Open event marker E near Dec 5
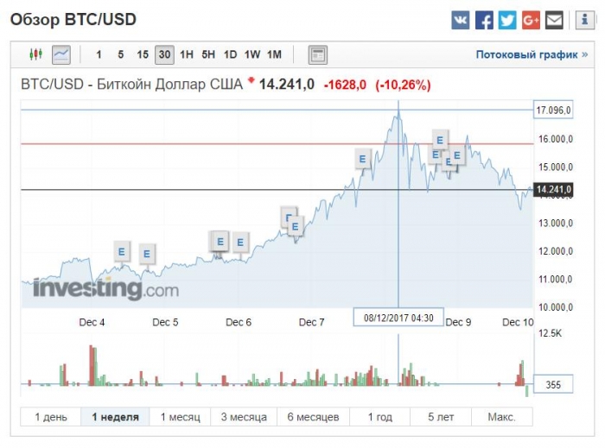The image size is (605, 448). coord(147,254)
